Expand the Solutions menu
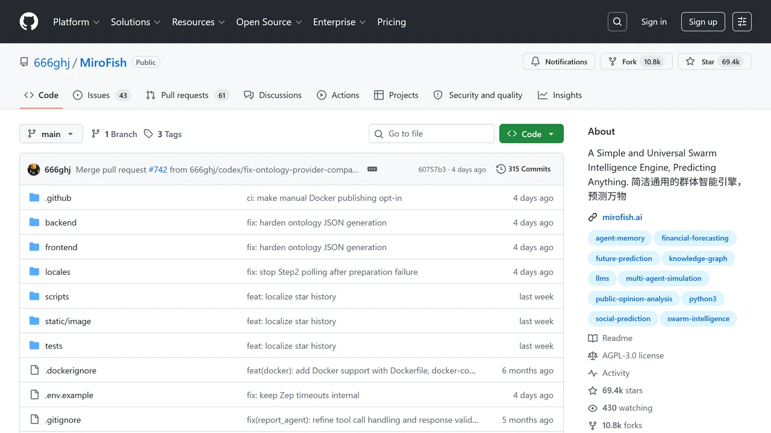The height and width of the screenshot is (433, 771). pyautogui.click(x=136, y=22)
